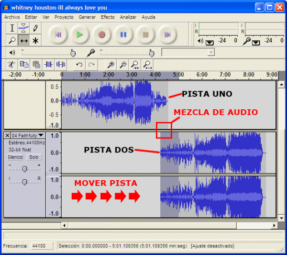Close the 04 Faithfully track
287x255 pixels.
click(x=7, y=136)
